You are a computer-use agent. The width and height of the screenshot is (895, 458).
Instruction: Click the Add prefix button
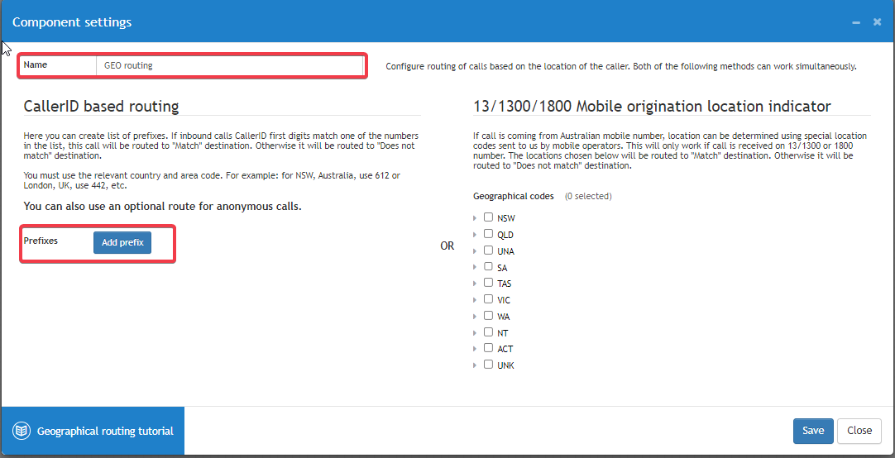[x=122, y=242]
